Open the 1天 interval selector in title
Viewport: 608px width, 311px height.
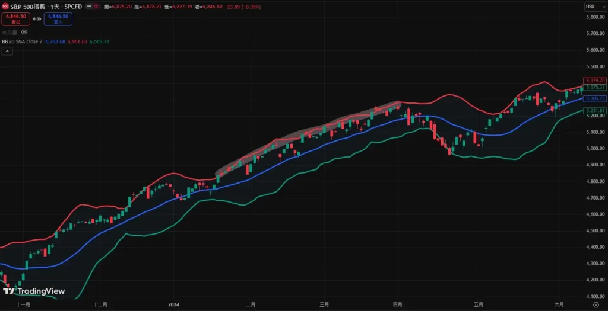tap(58, 6)
